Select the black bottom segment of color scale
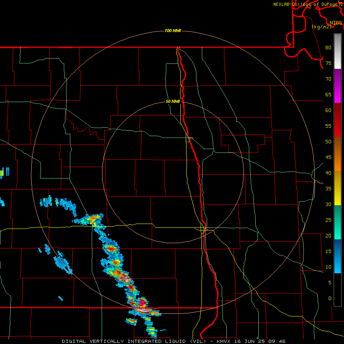This screenshot has width=344, height=344. click(338, 290)
